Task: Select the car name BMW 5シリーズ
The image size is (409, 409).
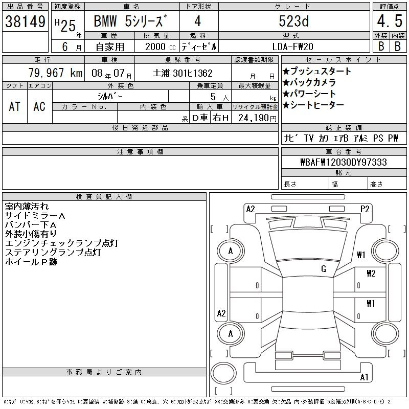Action: [130, 21]
